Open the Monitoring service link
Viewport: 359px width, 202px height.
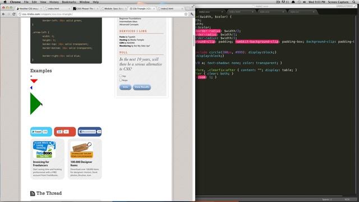[135, 46]
